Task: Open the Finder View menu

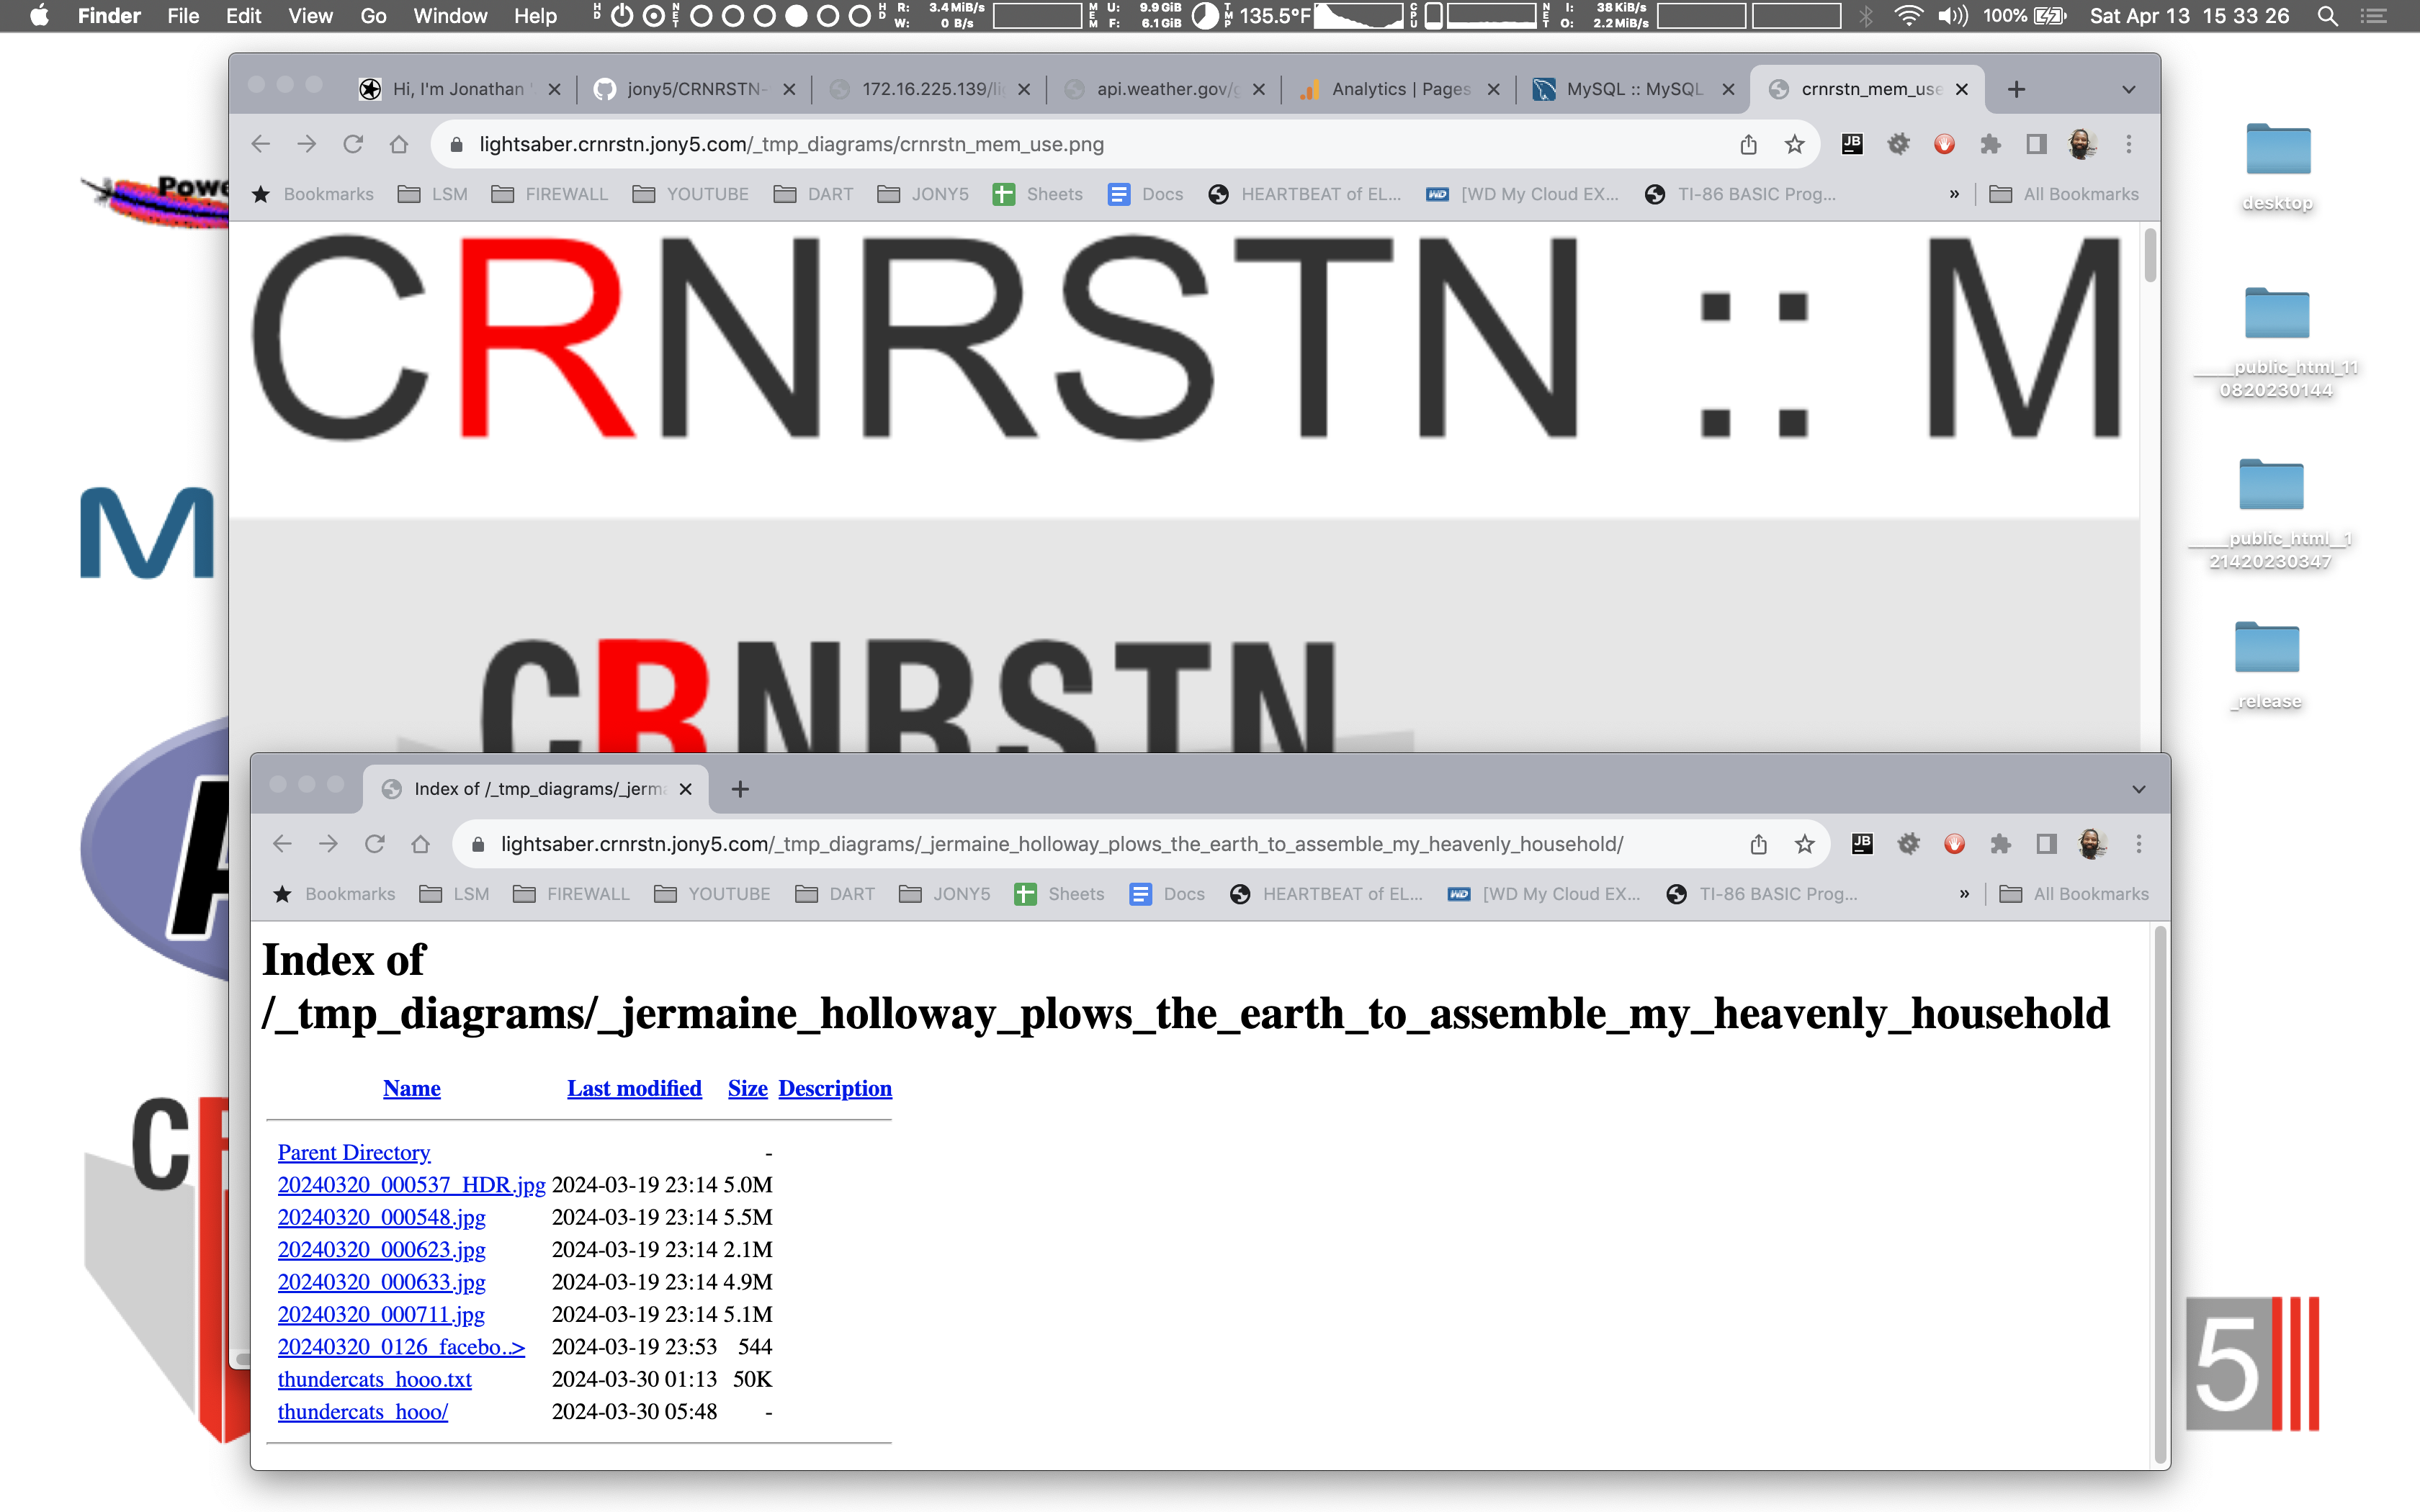Action: tap(310, 16)
